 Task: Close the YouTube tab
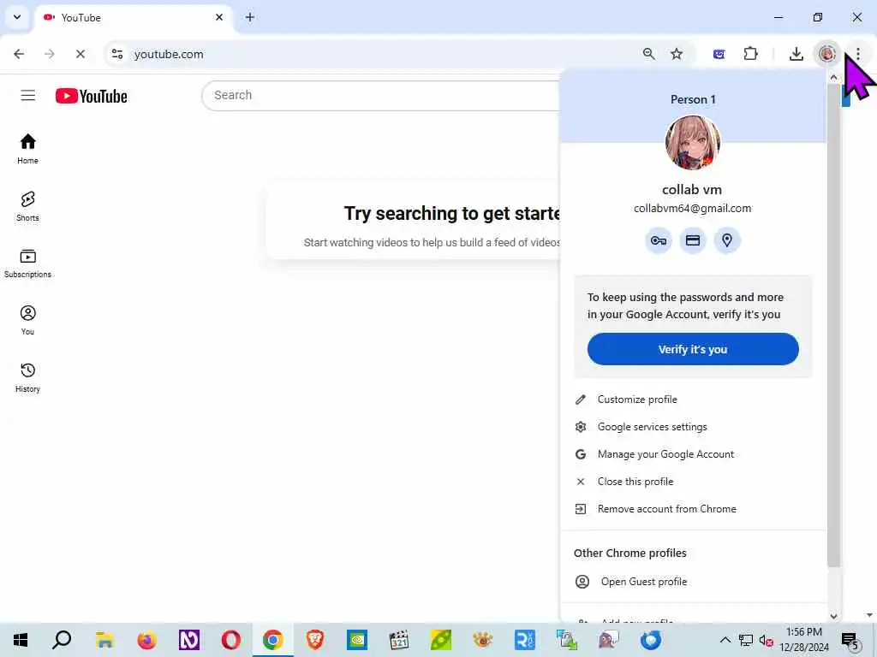pos(219,17)
